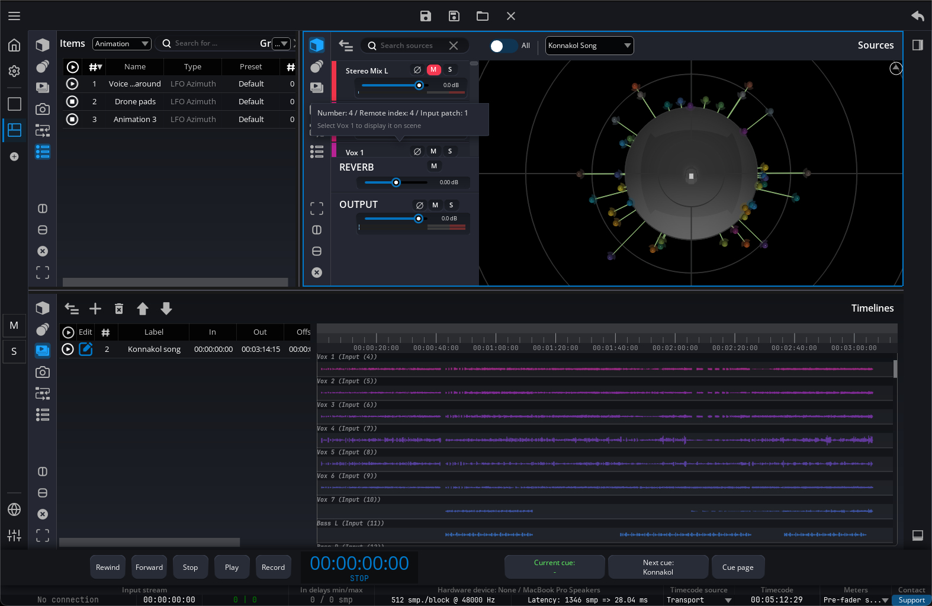The width and height of the screenshot is (932, 606).
Task: Unmute the Stereo Mix L source
Action: tap(433, 70)
